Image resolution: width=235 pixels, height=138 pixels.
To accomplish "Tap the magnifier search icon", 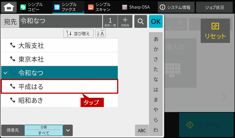I will [140, 21].
